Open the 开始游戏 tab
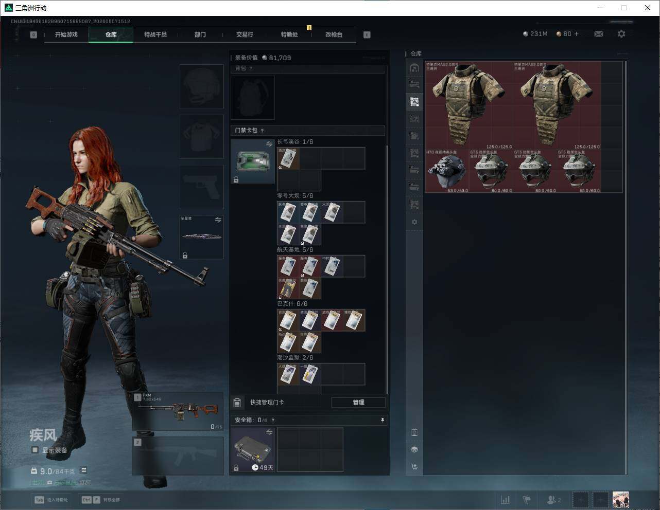This screenshot has width=660, height=510. pos(66,34)
